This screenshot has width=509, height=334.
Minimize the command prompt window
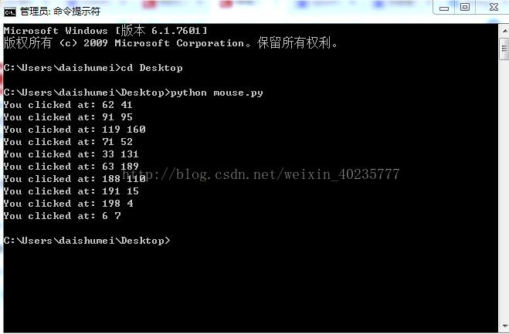pos(444,8)
